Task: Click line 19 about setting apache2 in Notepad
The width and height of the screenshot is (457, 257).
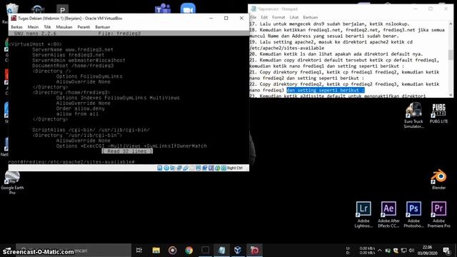Action: point(331,45)
